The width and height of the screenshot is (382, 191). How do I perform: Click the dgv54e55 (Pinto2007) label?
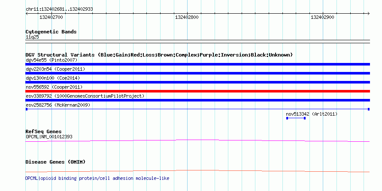tap(52, 60)
